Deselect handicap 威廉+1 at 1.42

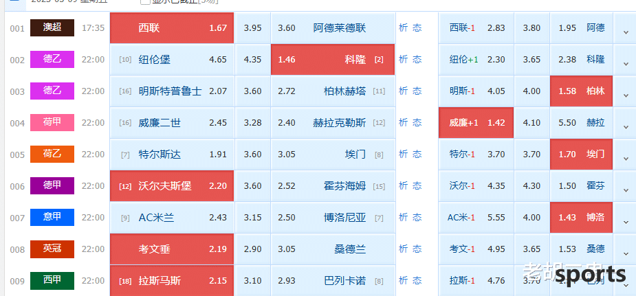point(476,123)
